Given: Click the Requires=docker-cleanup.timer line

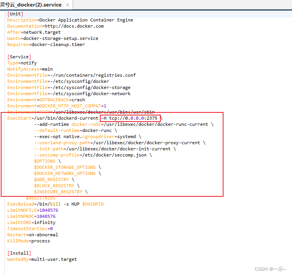Looking at the screenshot, I should 46,44.
